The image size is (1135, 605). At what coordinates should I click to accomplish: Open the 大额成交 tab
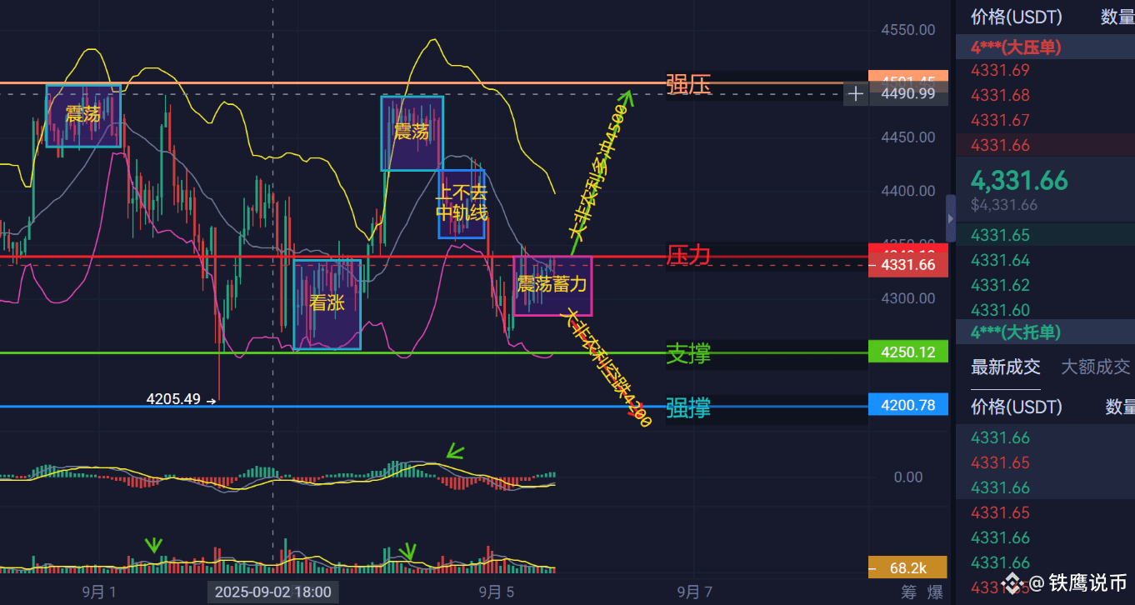point(1095,367)
